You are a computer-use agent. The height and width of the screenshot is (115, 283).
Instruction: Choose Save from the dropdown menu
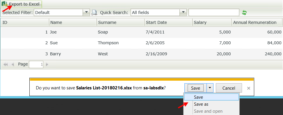tap(211, 97)
